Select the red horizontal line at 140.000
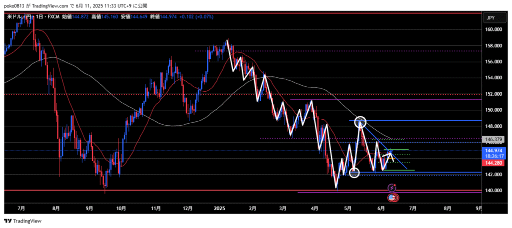The height and width of the screenshot is (228, 512). pyautogui.click(x=150, y=190)
